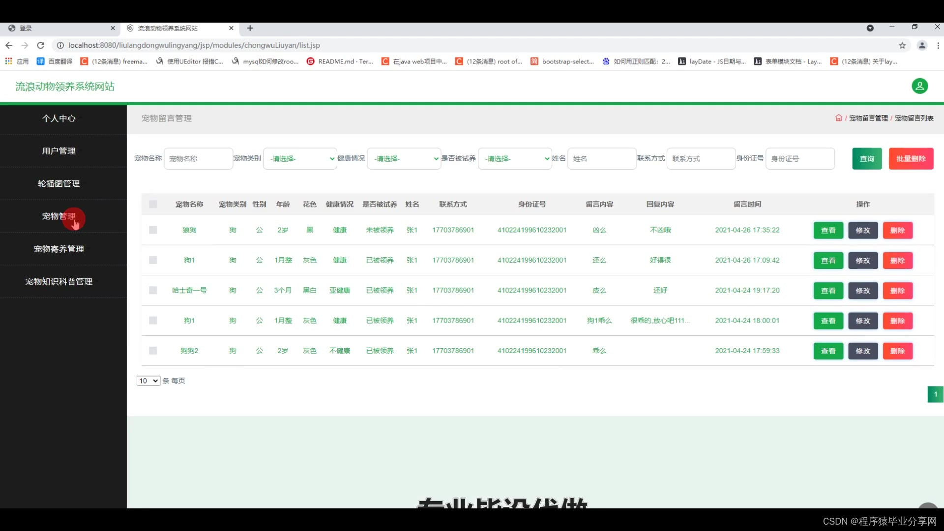Click the home icon in breadcrumb
Screen dimensions: 944x531
tap(838, 118)
